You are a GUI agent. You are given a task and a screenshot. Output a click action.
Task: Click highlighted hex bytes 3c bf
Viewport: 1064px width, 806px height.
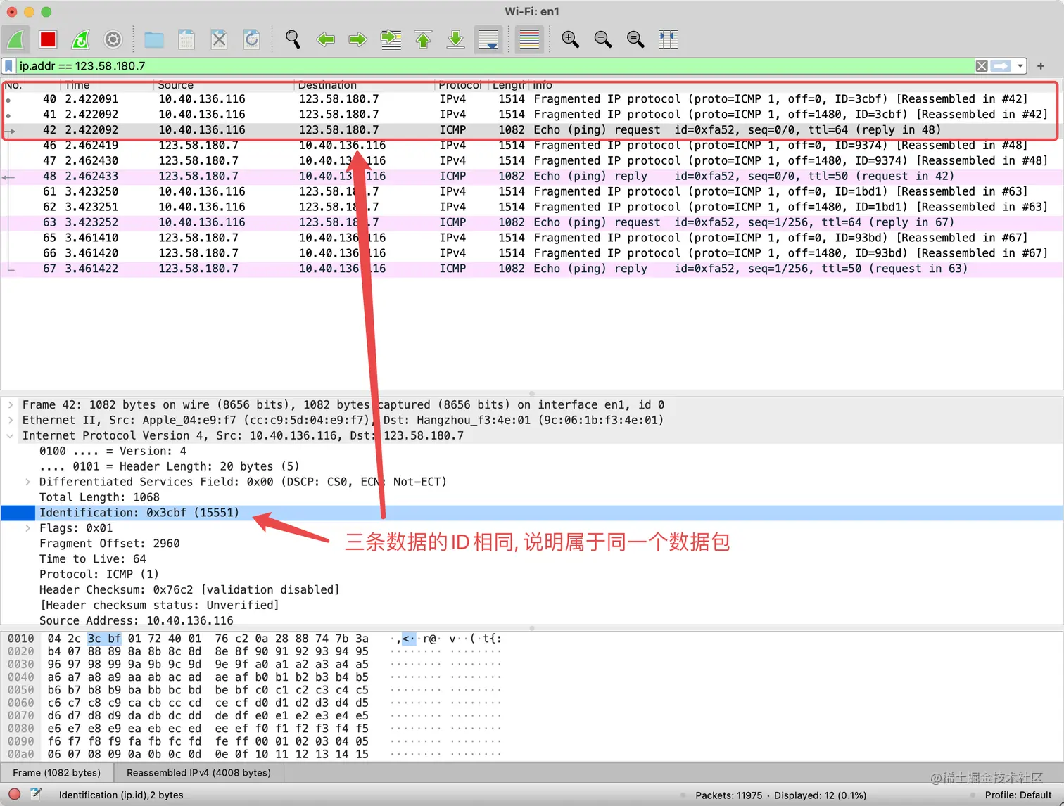(104, 639)
